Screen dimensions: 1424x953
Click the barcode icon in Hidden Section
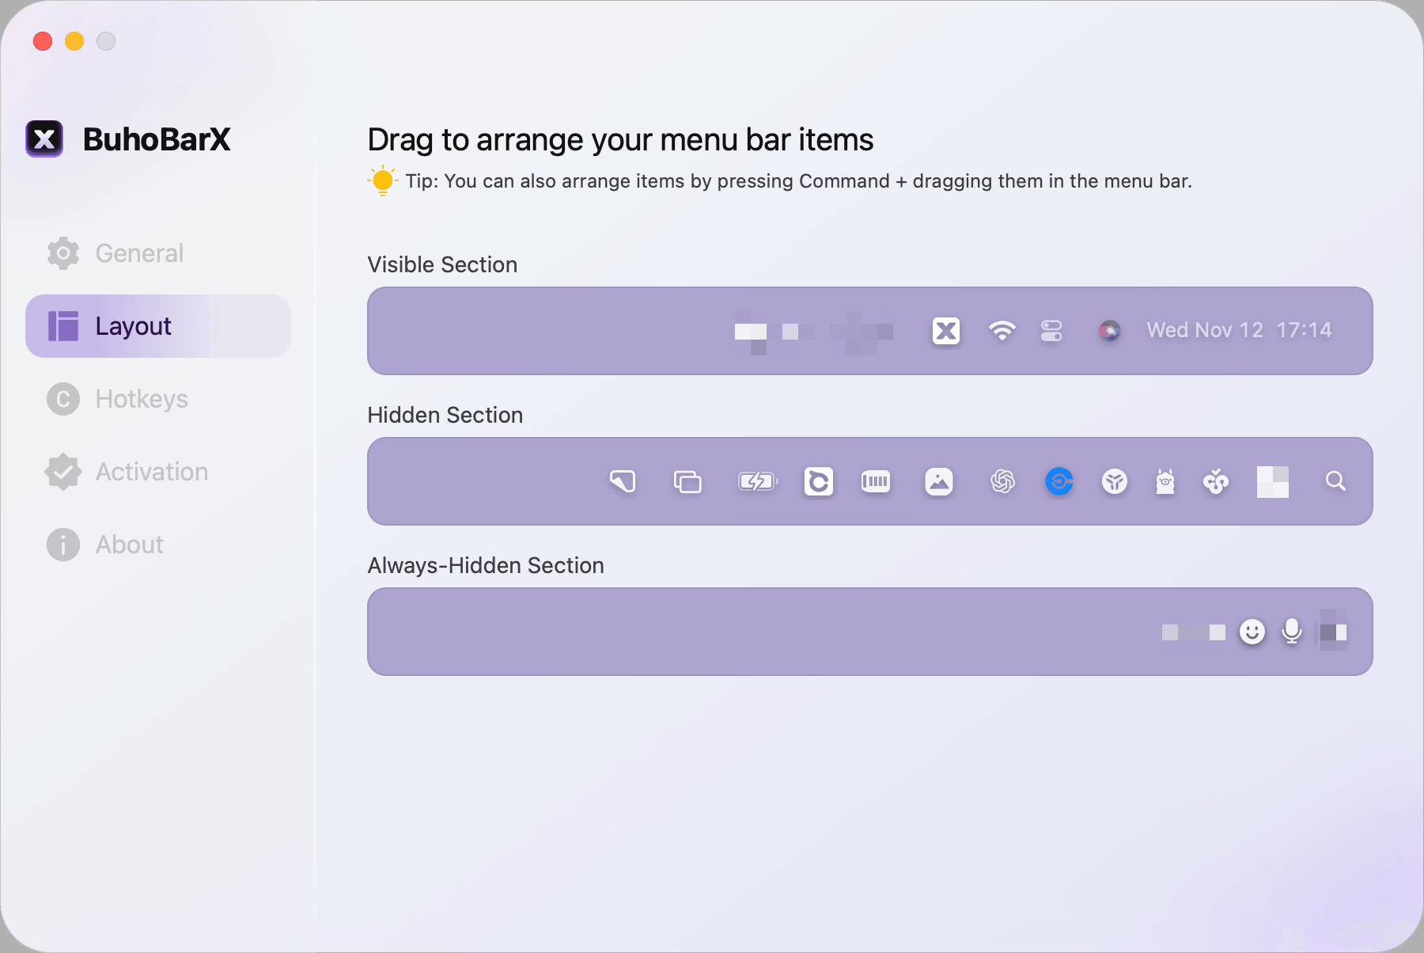pos(876,481)
